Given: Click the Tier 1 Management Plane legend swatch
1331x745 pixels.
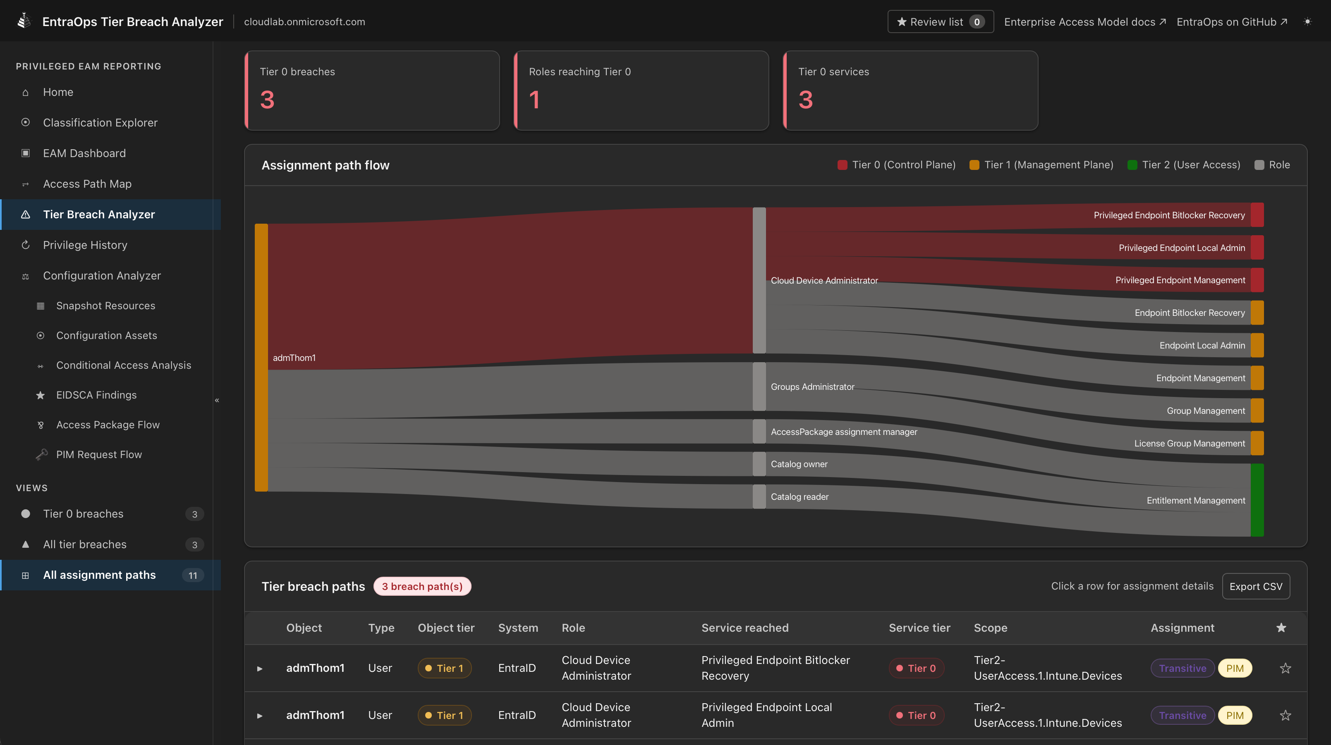Looking at the screenshot, I should [x=974, y=165].
